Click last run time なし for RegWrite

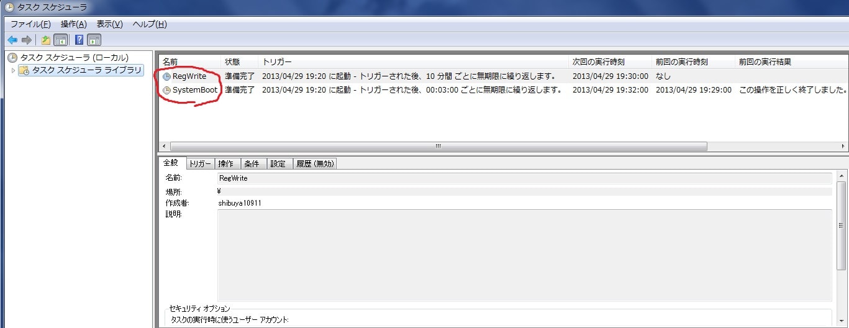pyautogui.click(x=663, y=76)
